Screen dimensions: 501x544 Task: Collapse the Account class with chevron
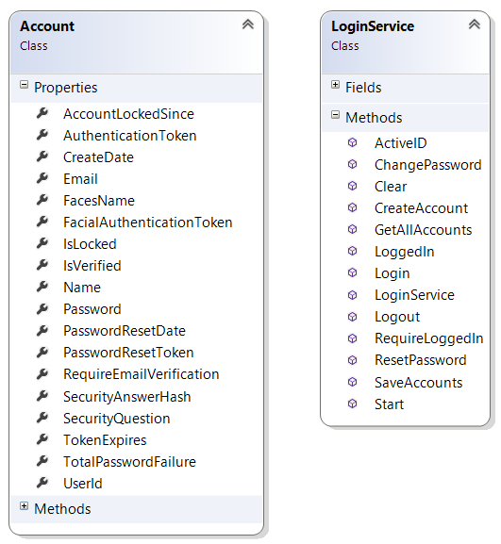248,25
